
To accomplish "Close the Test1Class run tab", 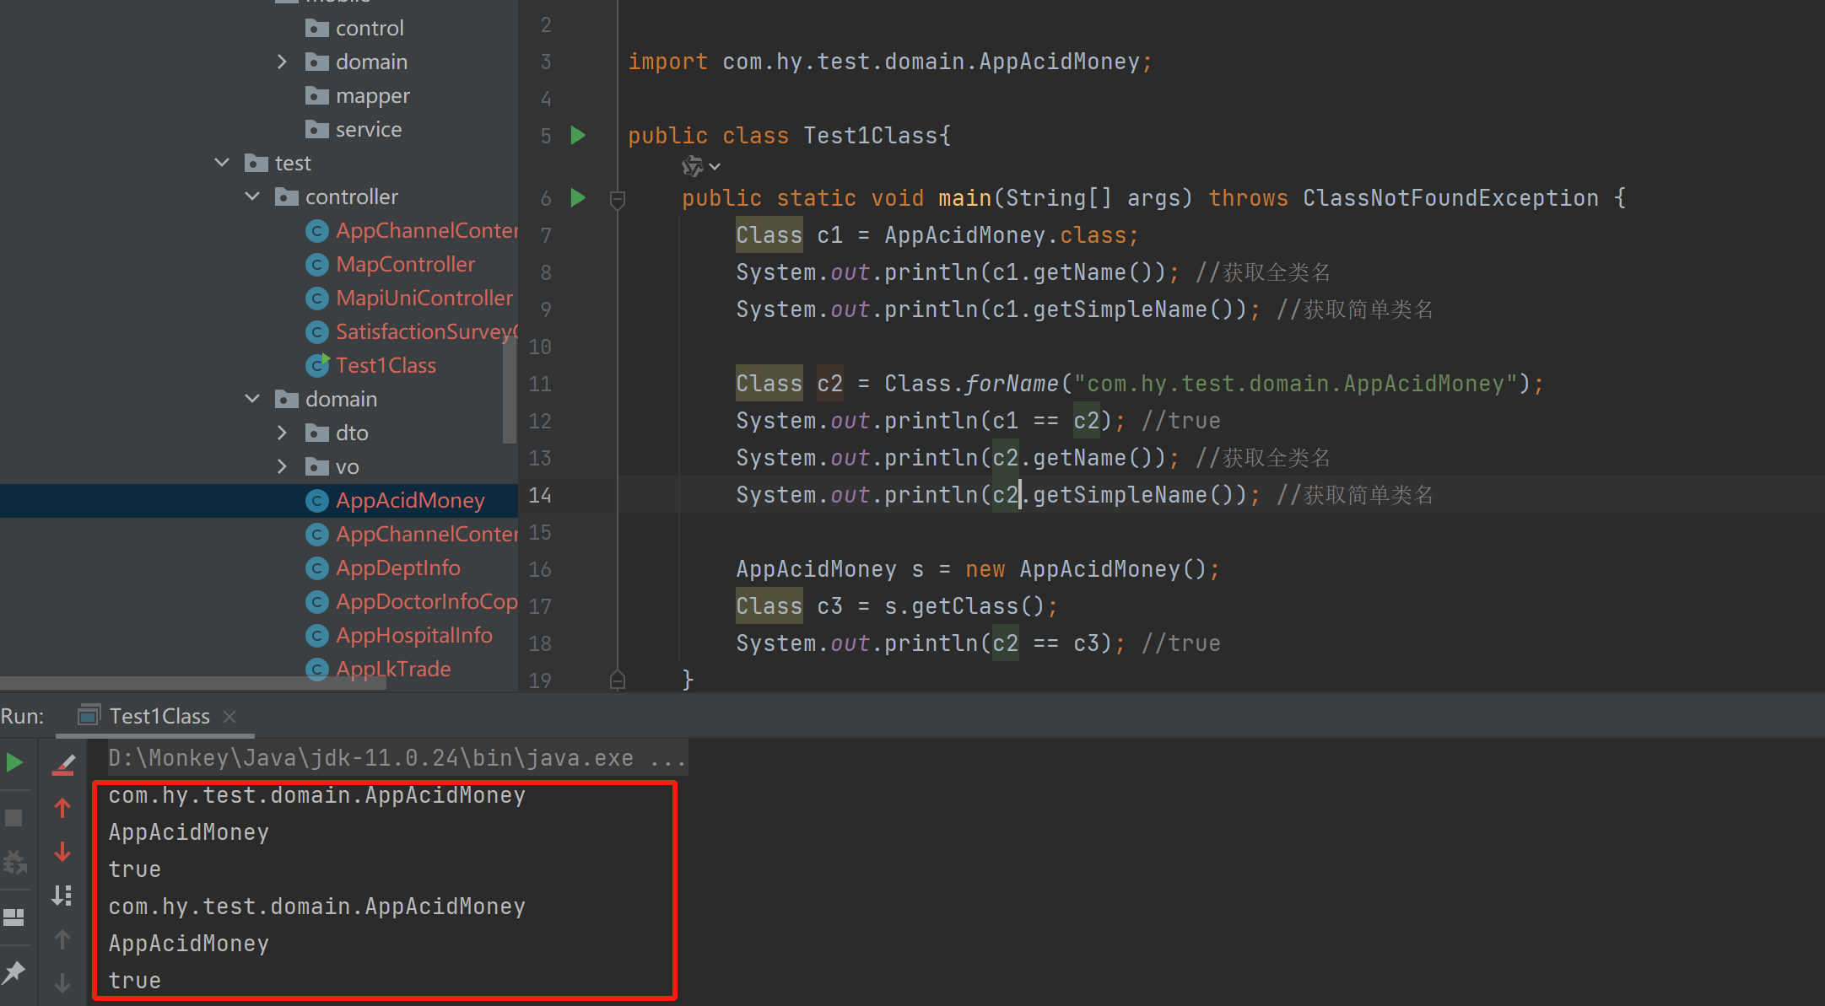I will pyautogui.click(x=229, y=716).
